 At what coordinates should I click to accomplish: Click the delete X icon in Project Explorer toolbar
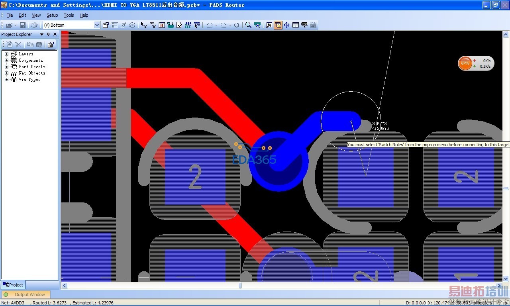18,45
